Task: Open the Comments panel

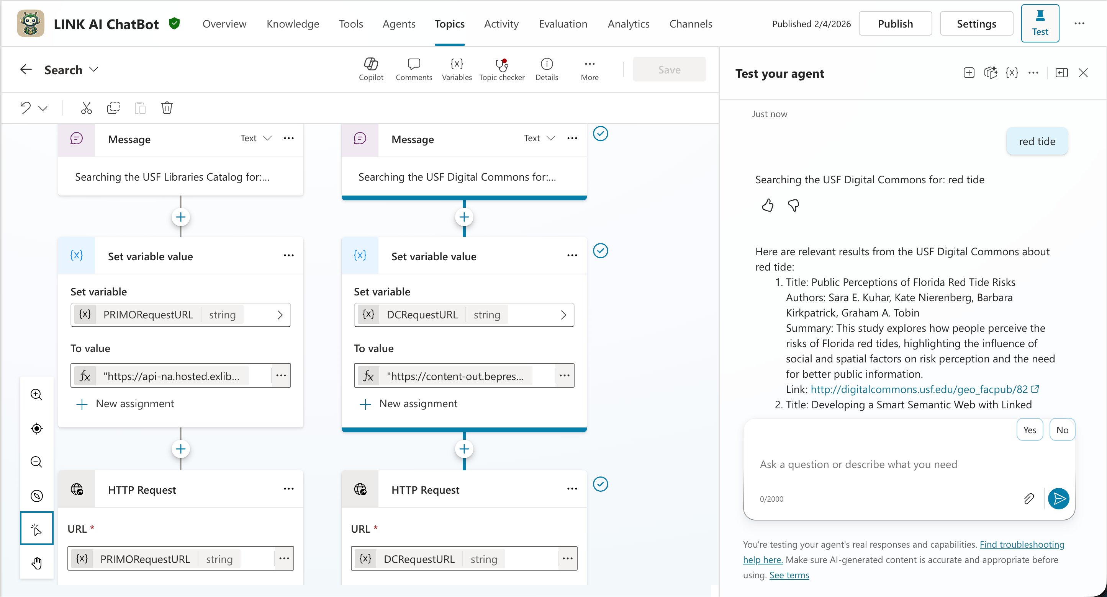Action: [x=413, y=69]
